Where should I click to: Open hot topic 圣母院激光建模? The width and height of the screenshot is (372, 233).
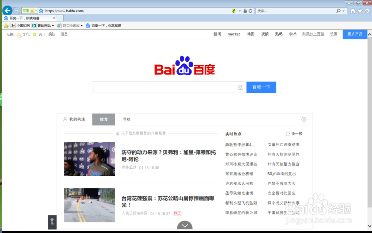point(239,193)
